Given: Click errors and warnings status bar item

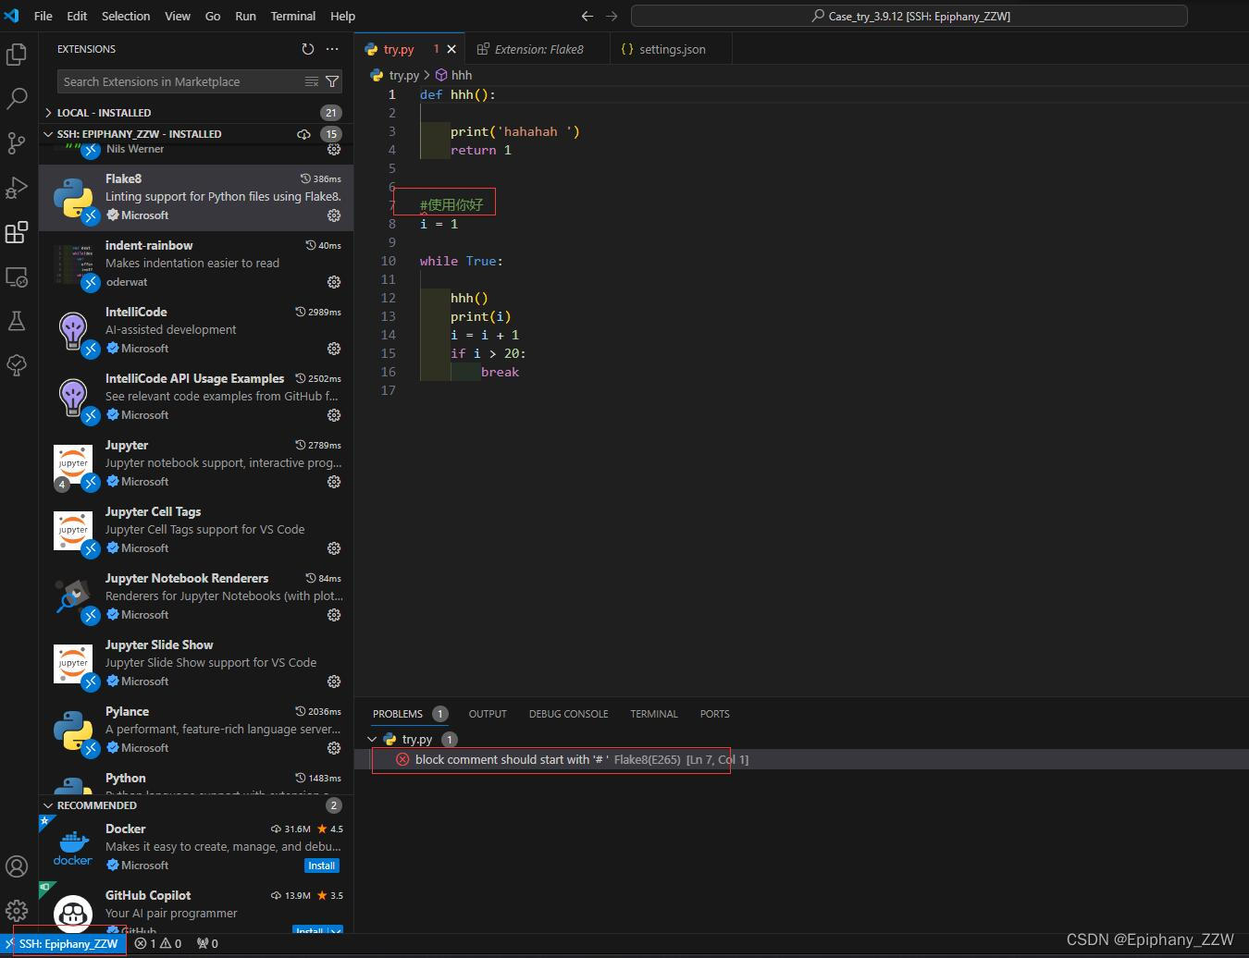Looking at the screenshot, I should pos(158,943).
